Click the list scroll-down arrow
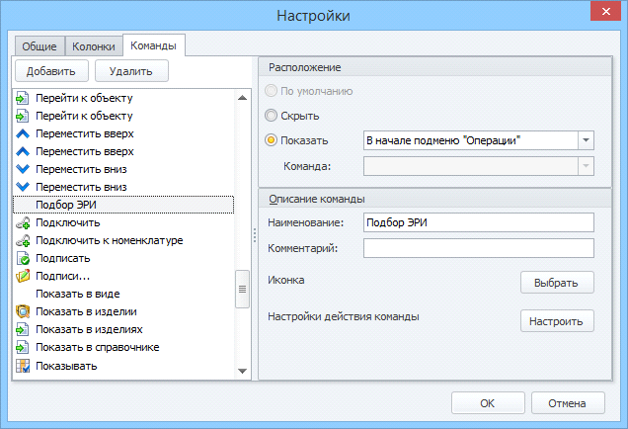628x429 pixels. [x=242, y=371]
